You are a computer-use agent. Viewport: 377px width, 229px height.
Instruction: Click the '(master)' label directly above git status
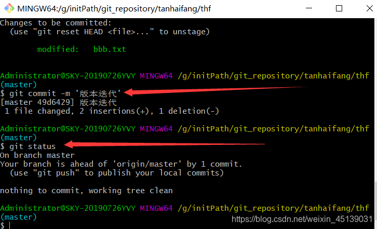(x=19, y=138)
